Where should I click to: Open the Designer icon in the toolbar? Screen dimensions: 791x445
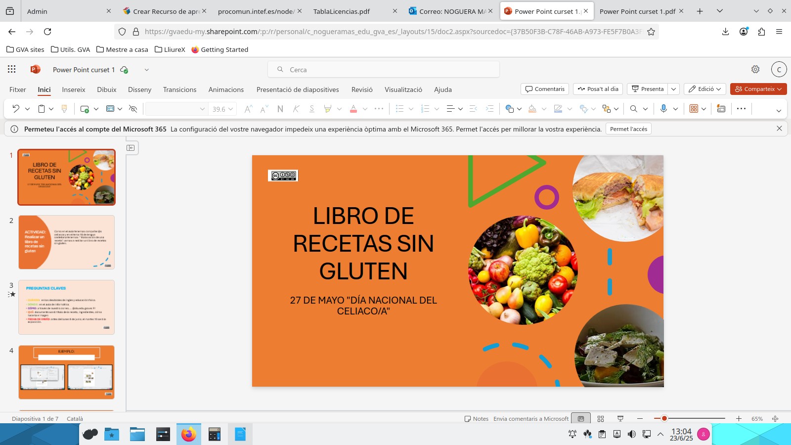click(x=721, y=109)
